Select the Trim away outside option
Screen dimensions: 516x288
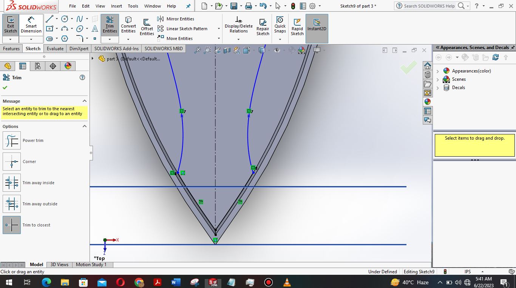tap(12, 204)
